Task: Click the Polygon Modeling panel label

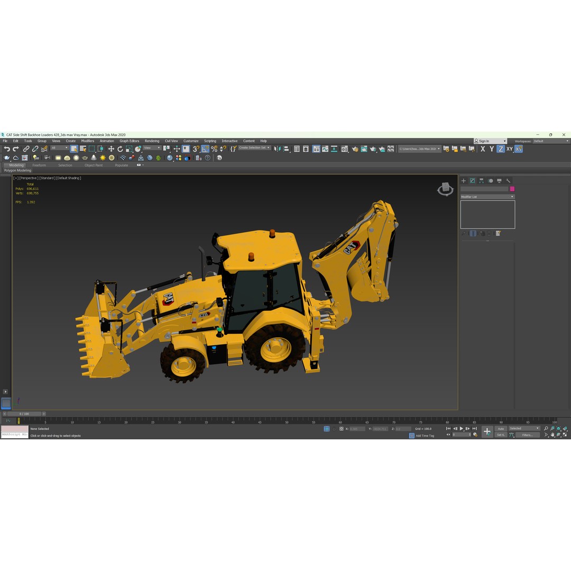Action: [x=17, y=170]
